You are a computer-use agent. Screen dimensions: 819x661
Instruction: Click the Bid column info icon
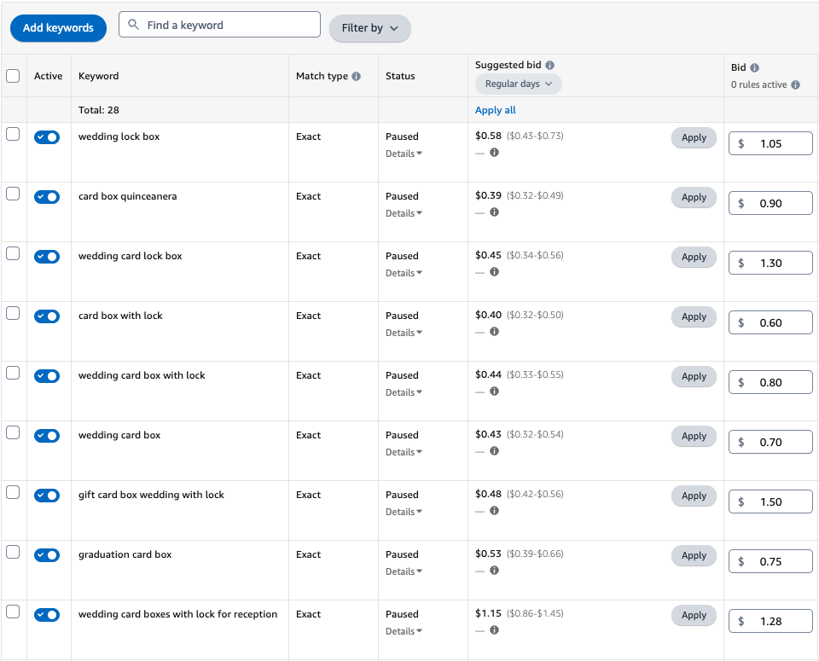tap(755, 67)
